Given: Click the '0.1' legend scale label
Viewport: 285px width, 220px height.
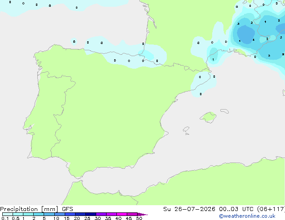Looking at the screenshot, I should (5, 218).
